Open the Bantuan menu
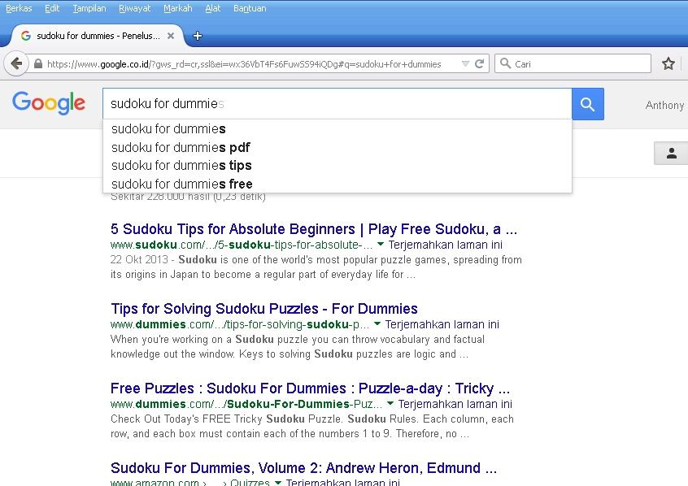688x486 pixels. (250, 8)
